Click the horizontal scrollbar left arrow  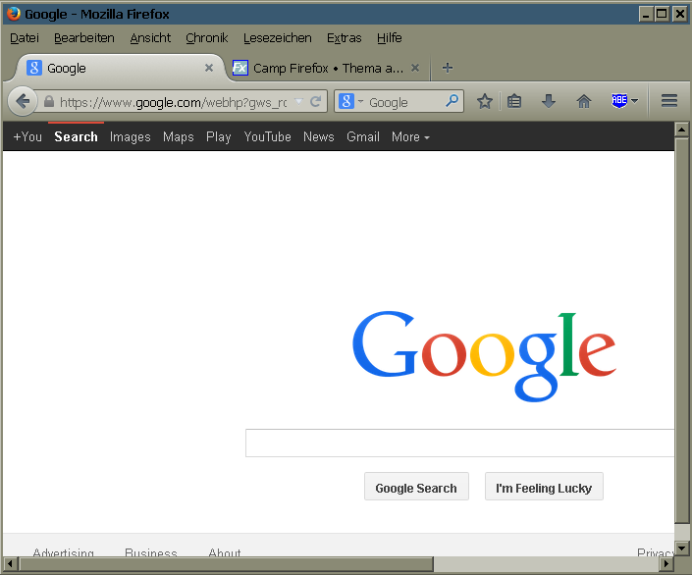10,563
